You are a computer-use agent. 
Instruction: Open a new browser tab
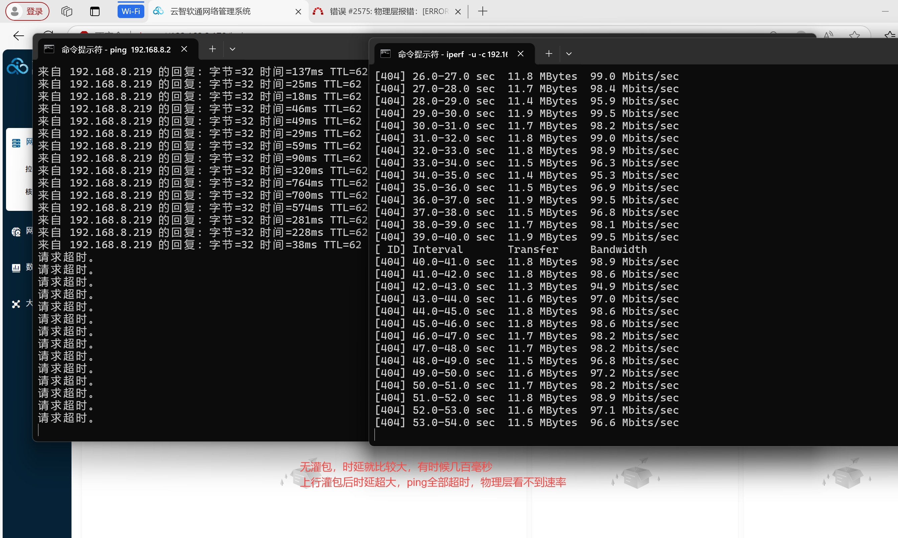483,12
